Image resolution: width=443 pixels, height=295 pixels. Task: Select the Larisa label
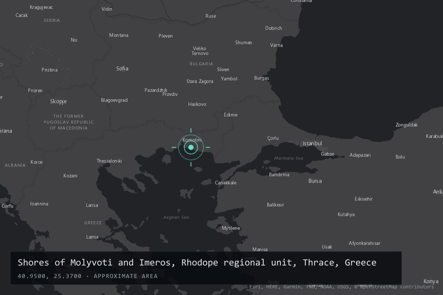(92, 205)
